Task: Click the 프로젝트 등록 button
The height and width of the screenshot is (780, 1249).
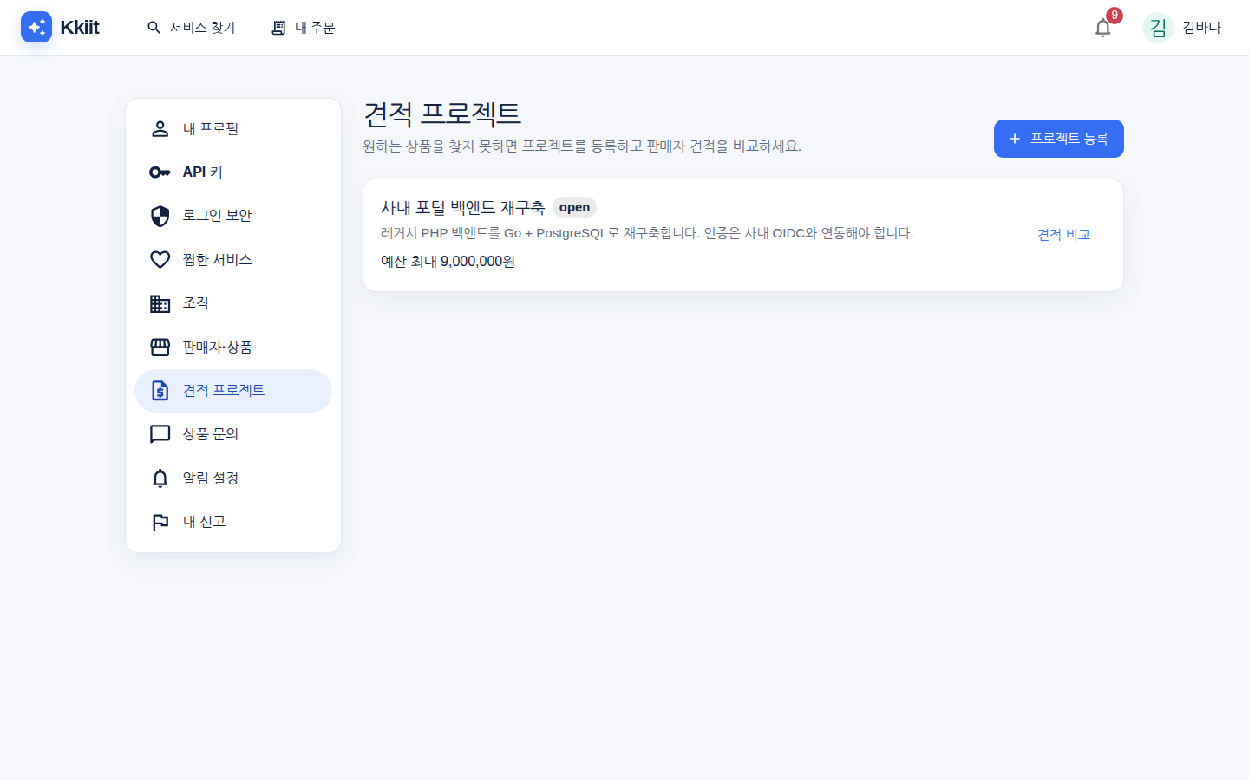Action: (x=1059, y=139)
